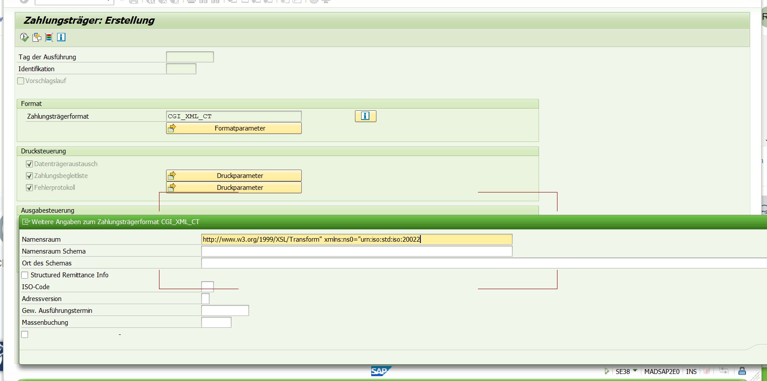Viewport: 767px width, 381px height.
Task: Click the status bar expand triangle icon
Action: coord(607,371)
